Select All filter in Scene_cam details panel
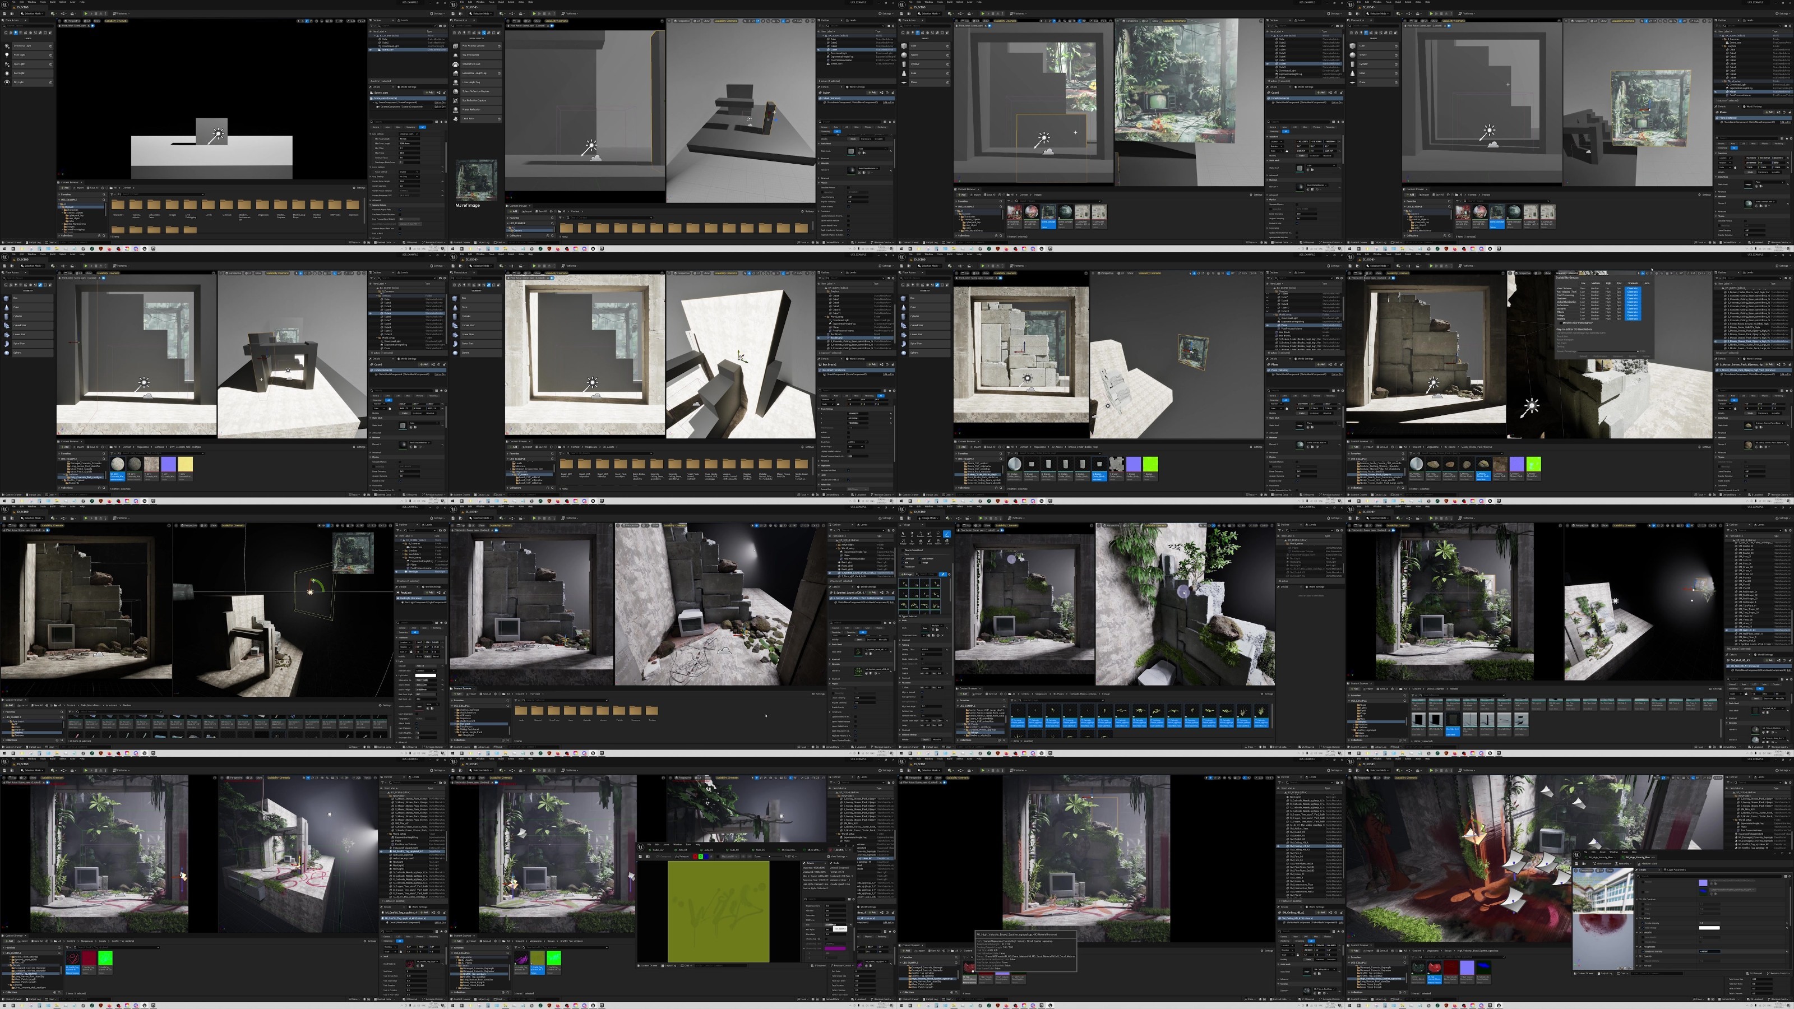The width and height of the screenshot is (1794, 1009). (x=423, y=127)
